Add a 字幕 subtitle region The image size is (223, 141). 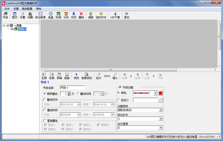pos(22,15)
